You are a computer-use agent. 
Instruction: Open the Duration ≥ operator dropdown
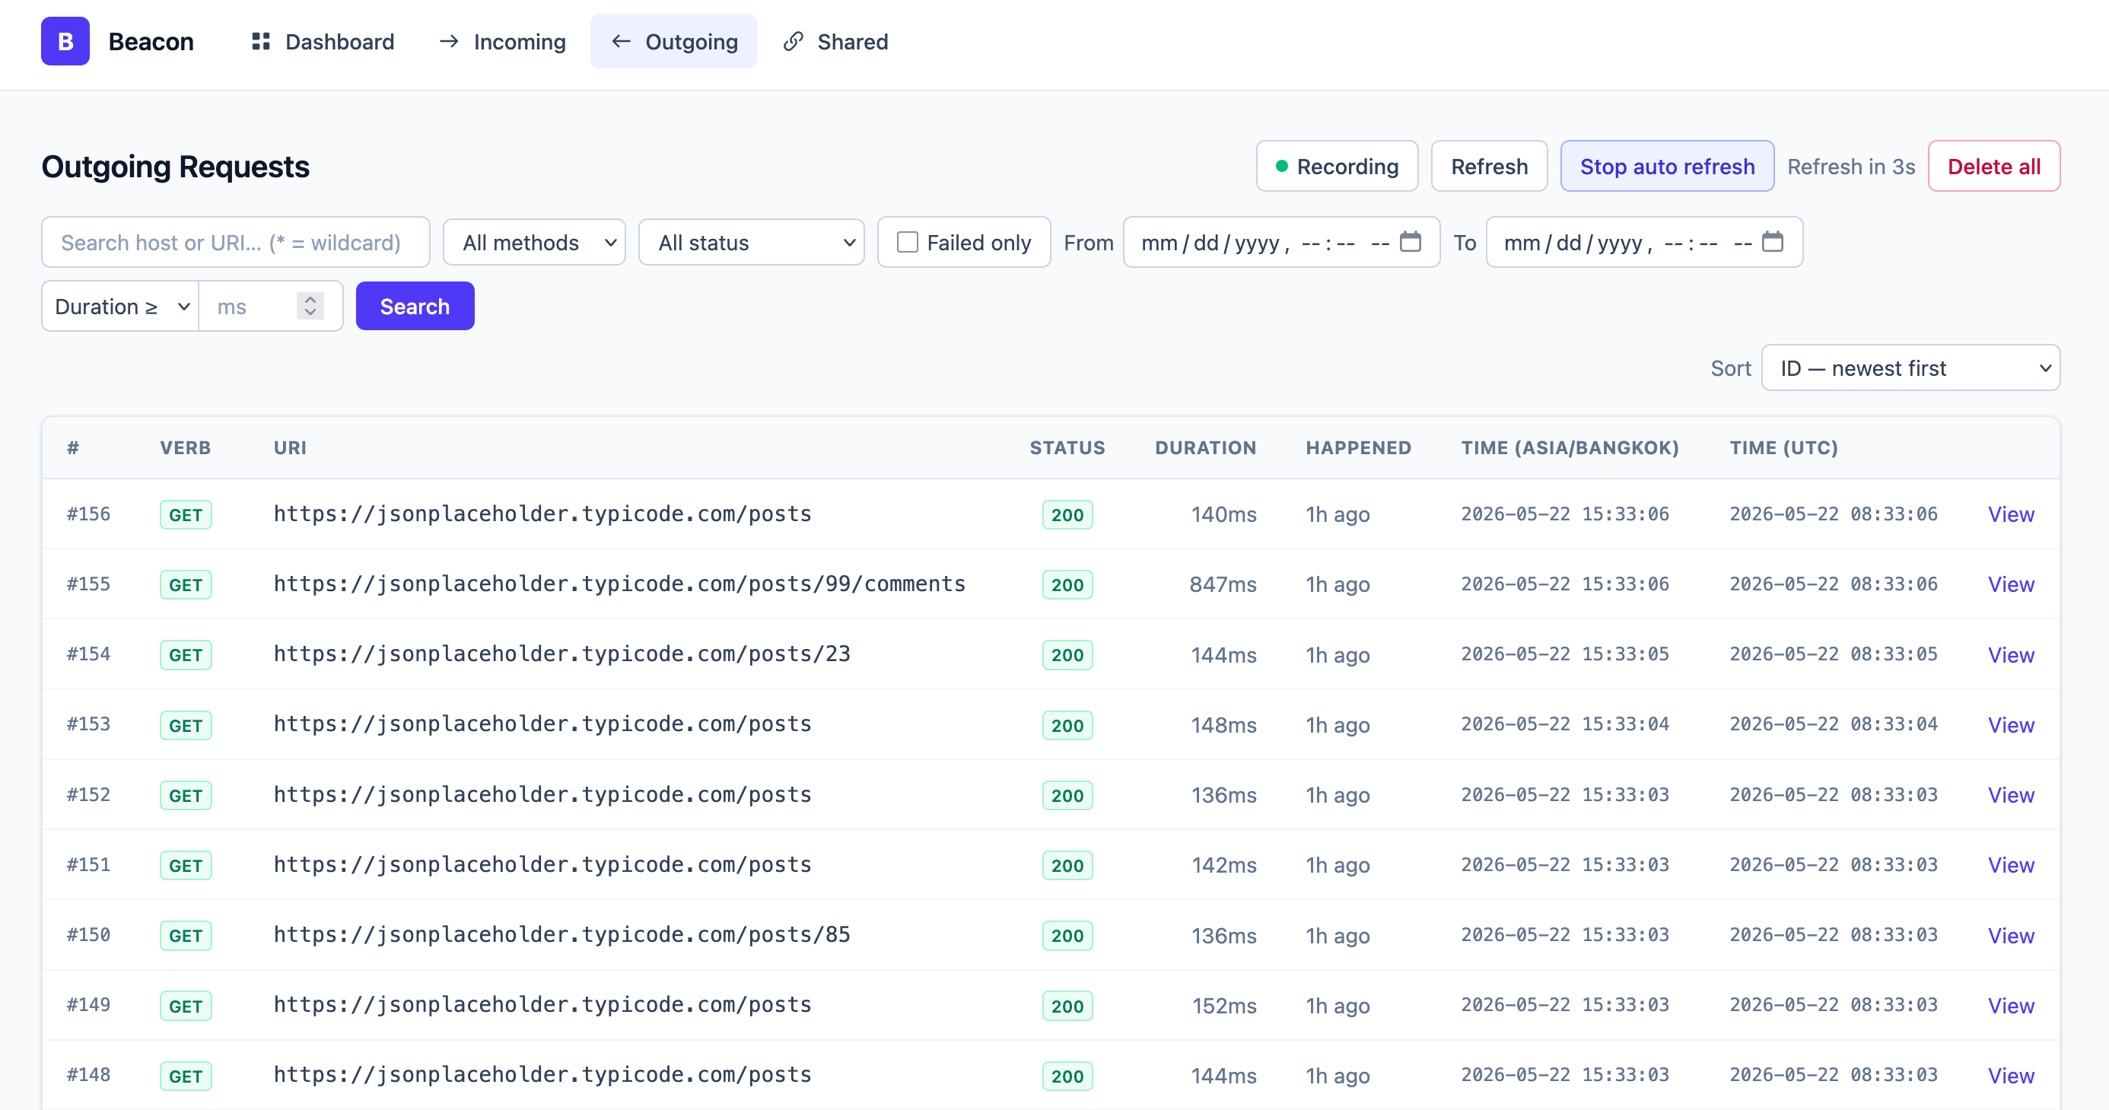coord(120,306)
